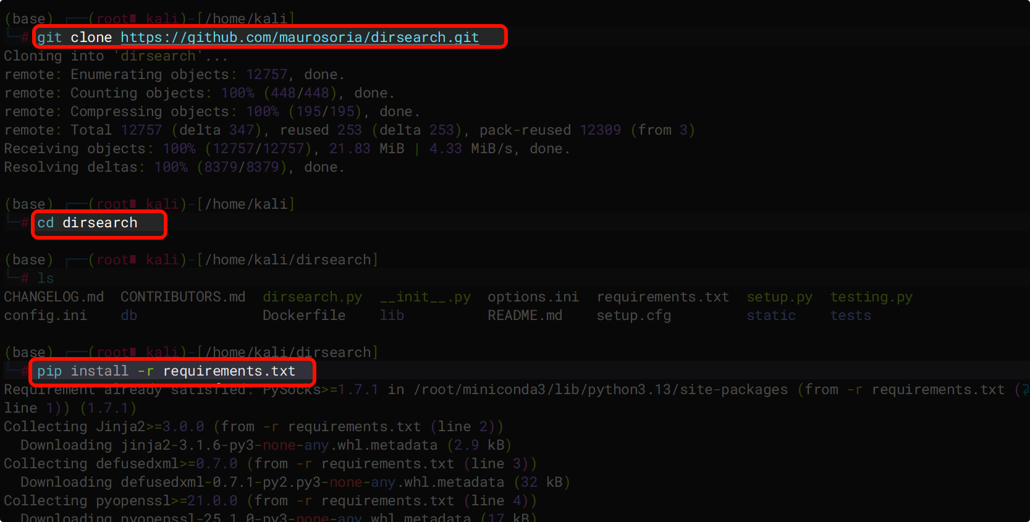
Task: Click the 'ls' command at the prompt
Action: tap(45, 279)
